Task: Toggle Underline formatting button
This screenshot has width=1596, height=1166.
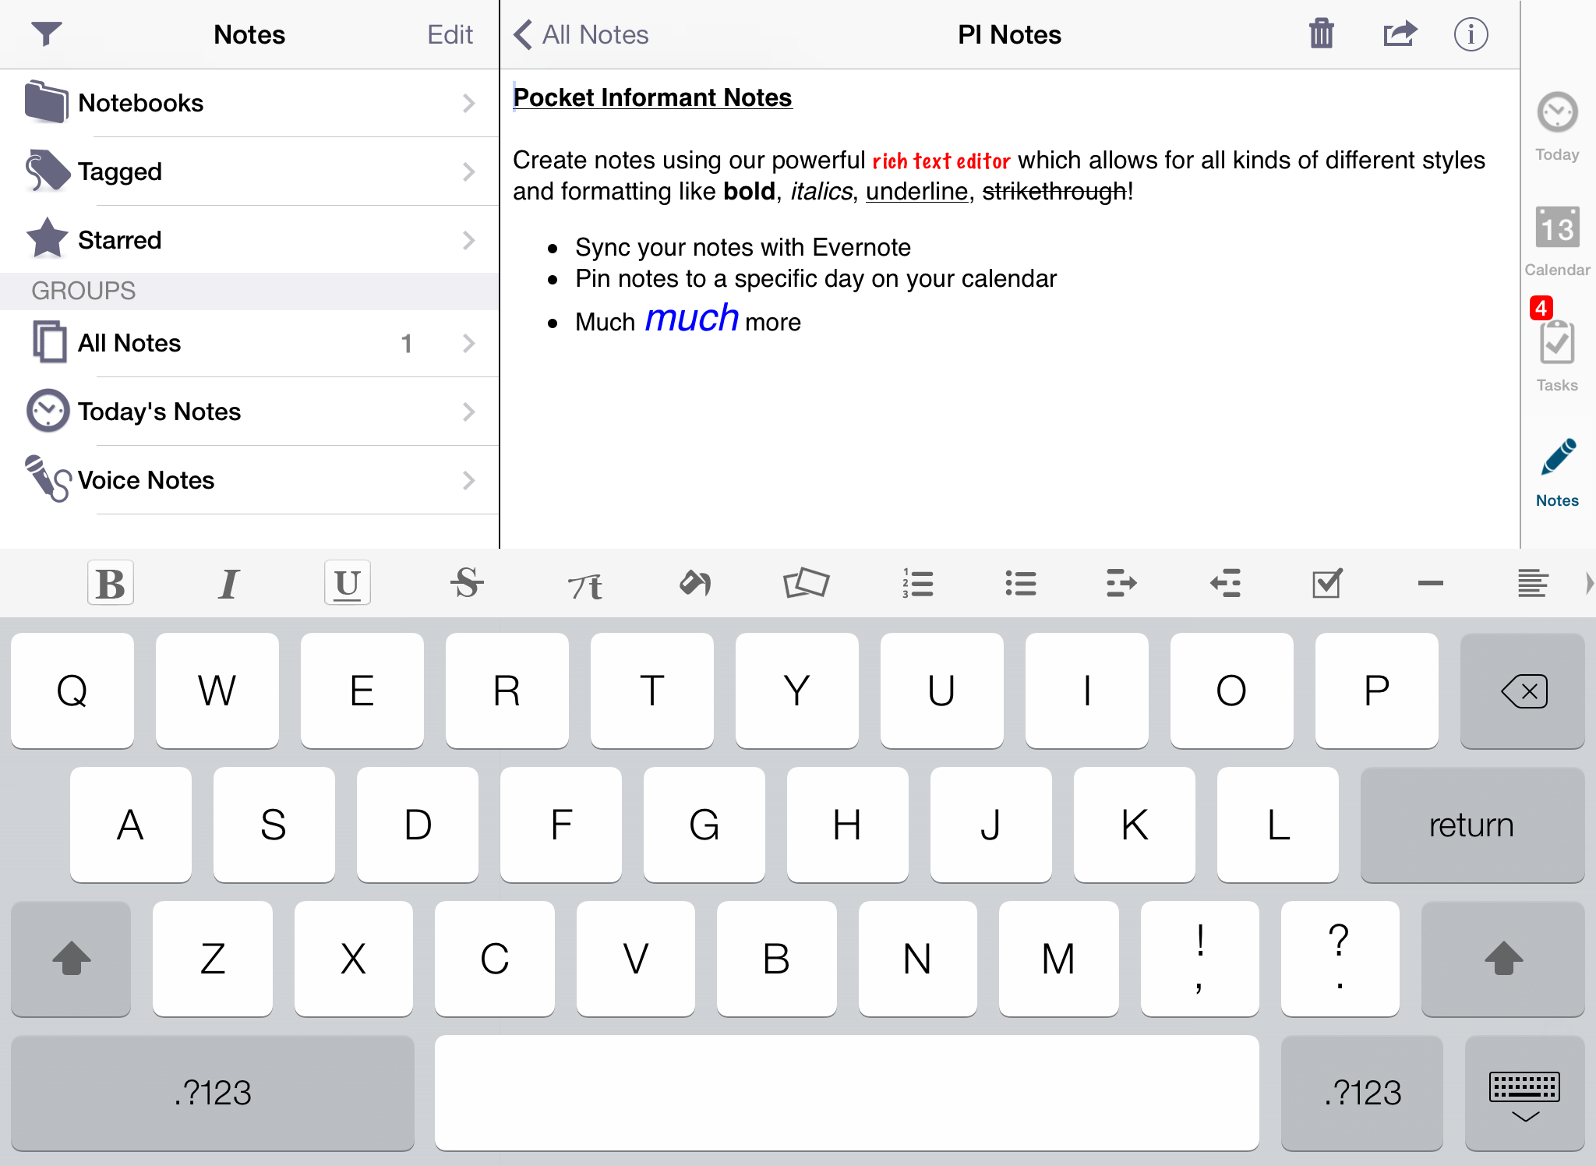Action: click(x=347, y=583)
